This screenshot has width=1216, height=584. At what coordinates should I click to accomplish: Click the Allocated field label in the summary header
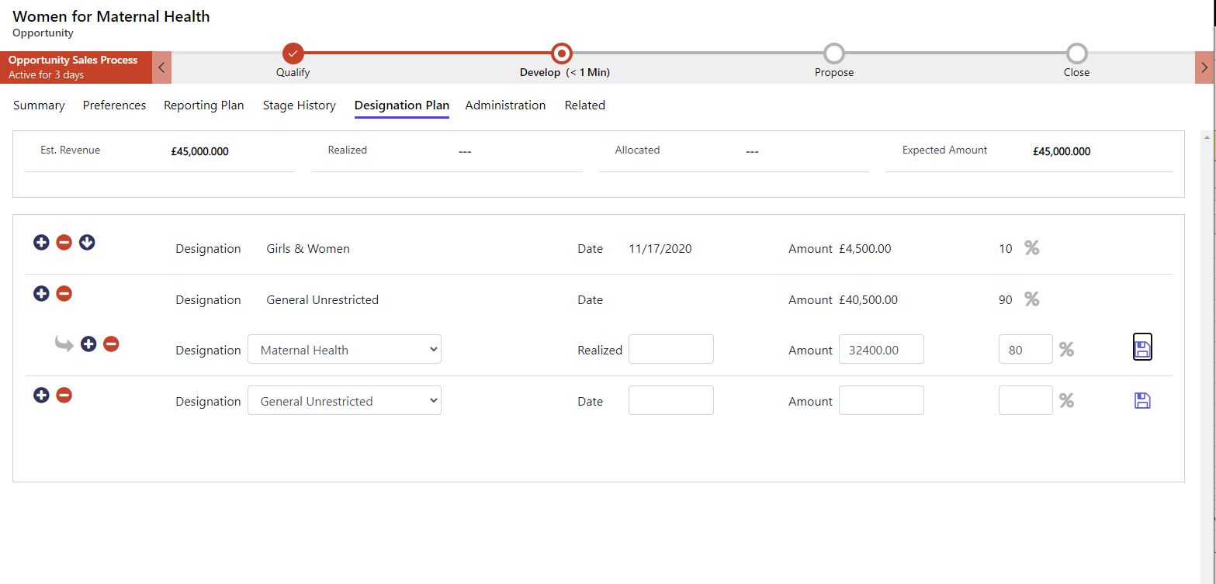pos(637,150)
